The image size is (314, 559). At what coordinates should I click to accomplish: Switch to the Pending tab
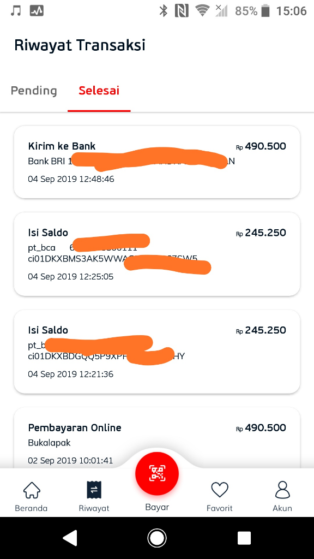point(34,91)
